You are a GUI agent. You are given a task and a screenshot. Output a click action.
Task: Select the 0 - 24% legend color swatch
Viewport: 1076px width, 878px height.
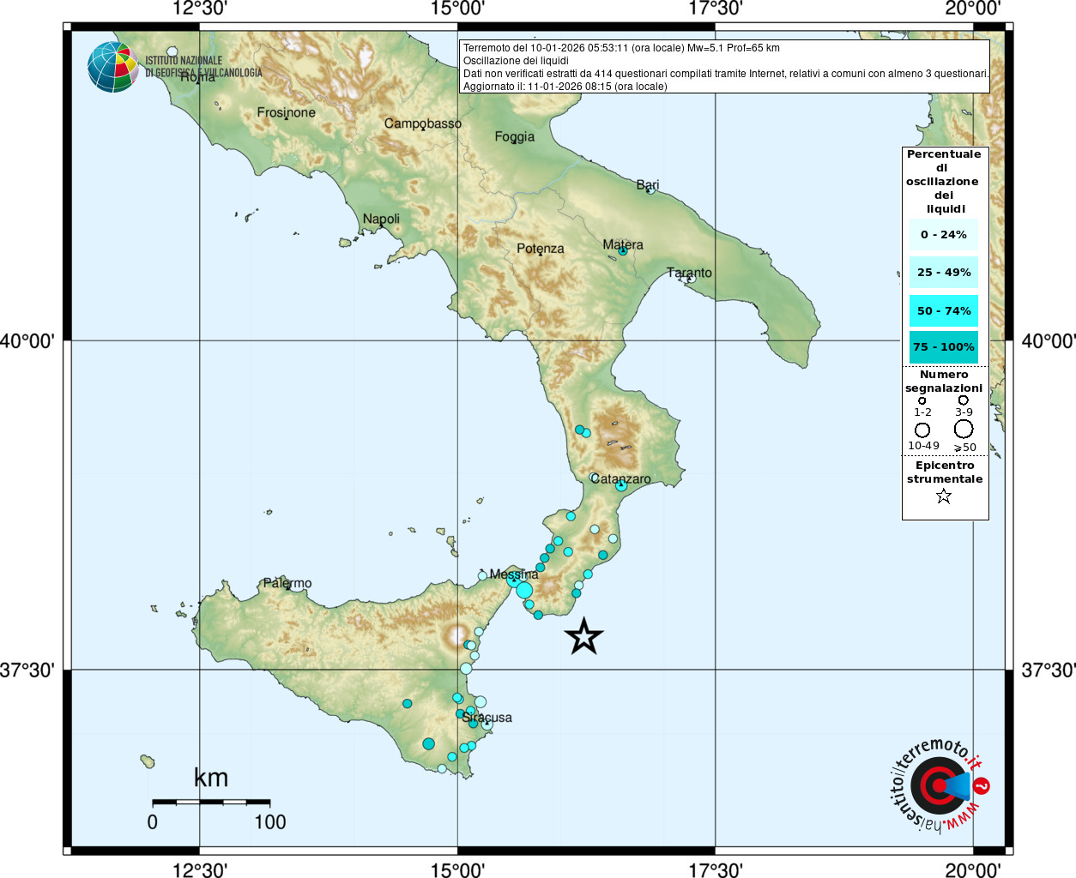pos(944,234)
